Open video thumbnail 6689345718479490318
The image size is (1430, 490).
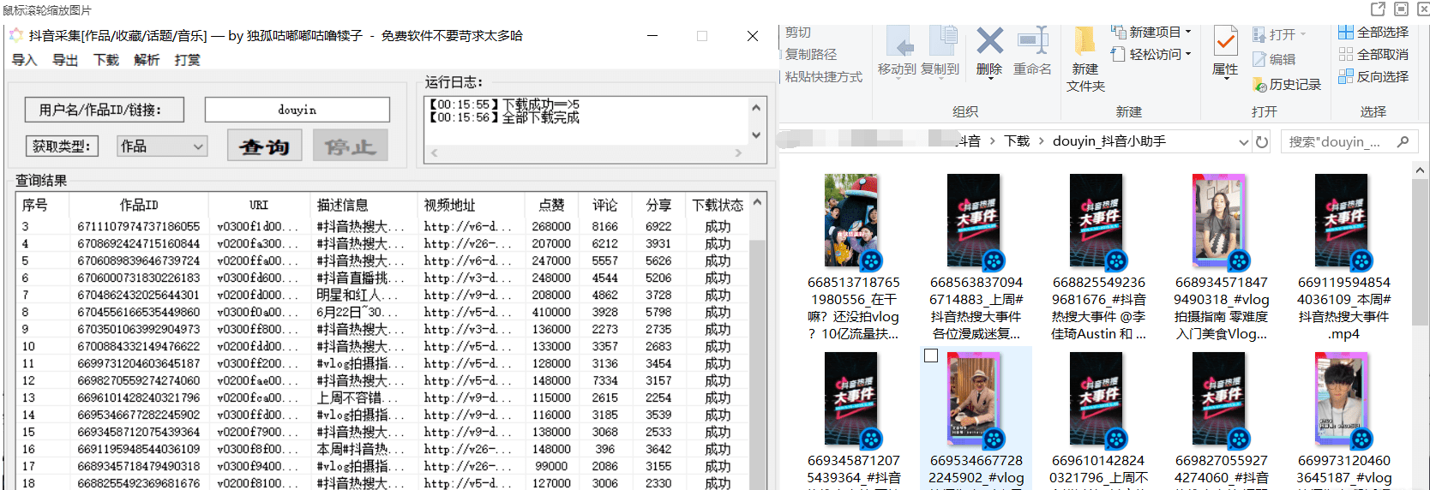pyautogui.click(x=1221, y=221)
